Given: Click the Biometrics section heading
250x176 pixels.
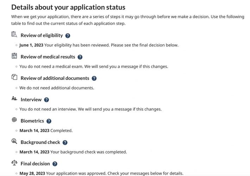Looking at the screenshot, I should [x=32, y=121].
